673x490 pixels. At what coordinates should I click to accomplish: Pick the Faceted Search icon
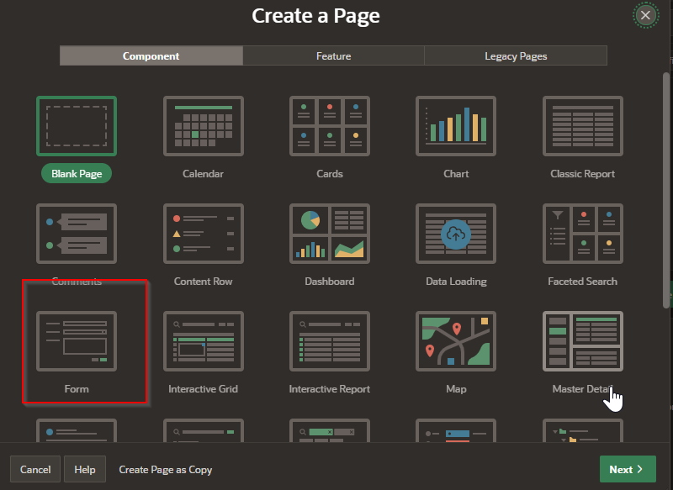pos(583,234)
